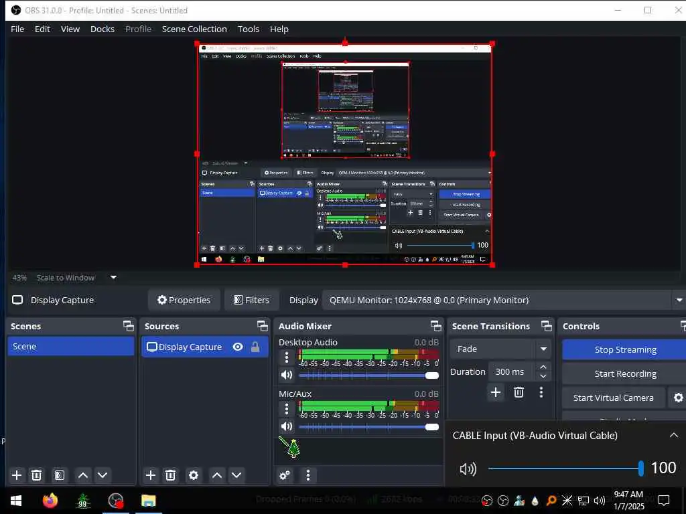686x514 pixels.
Task: Add a new scene with the plus icon
Action: pos(17,475)
